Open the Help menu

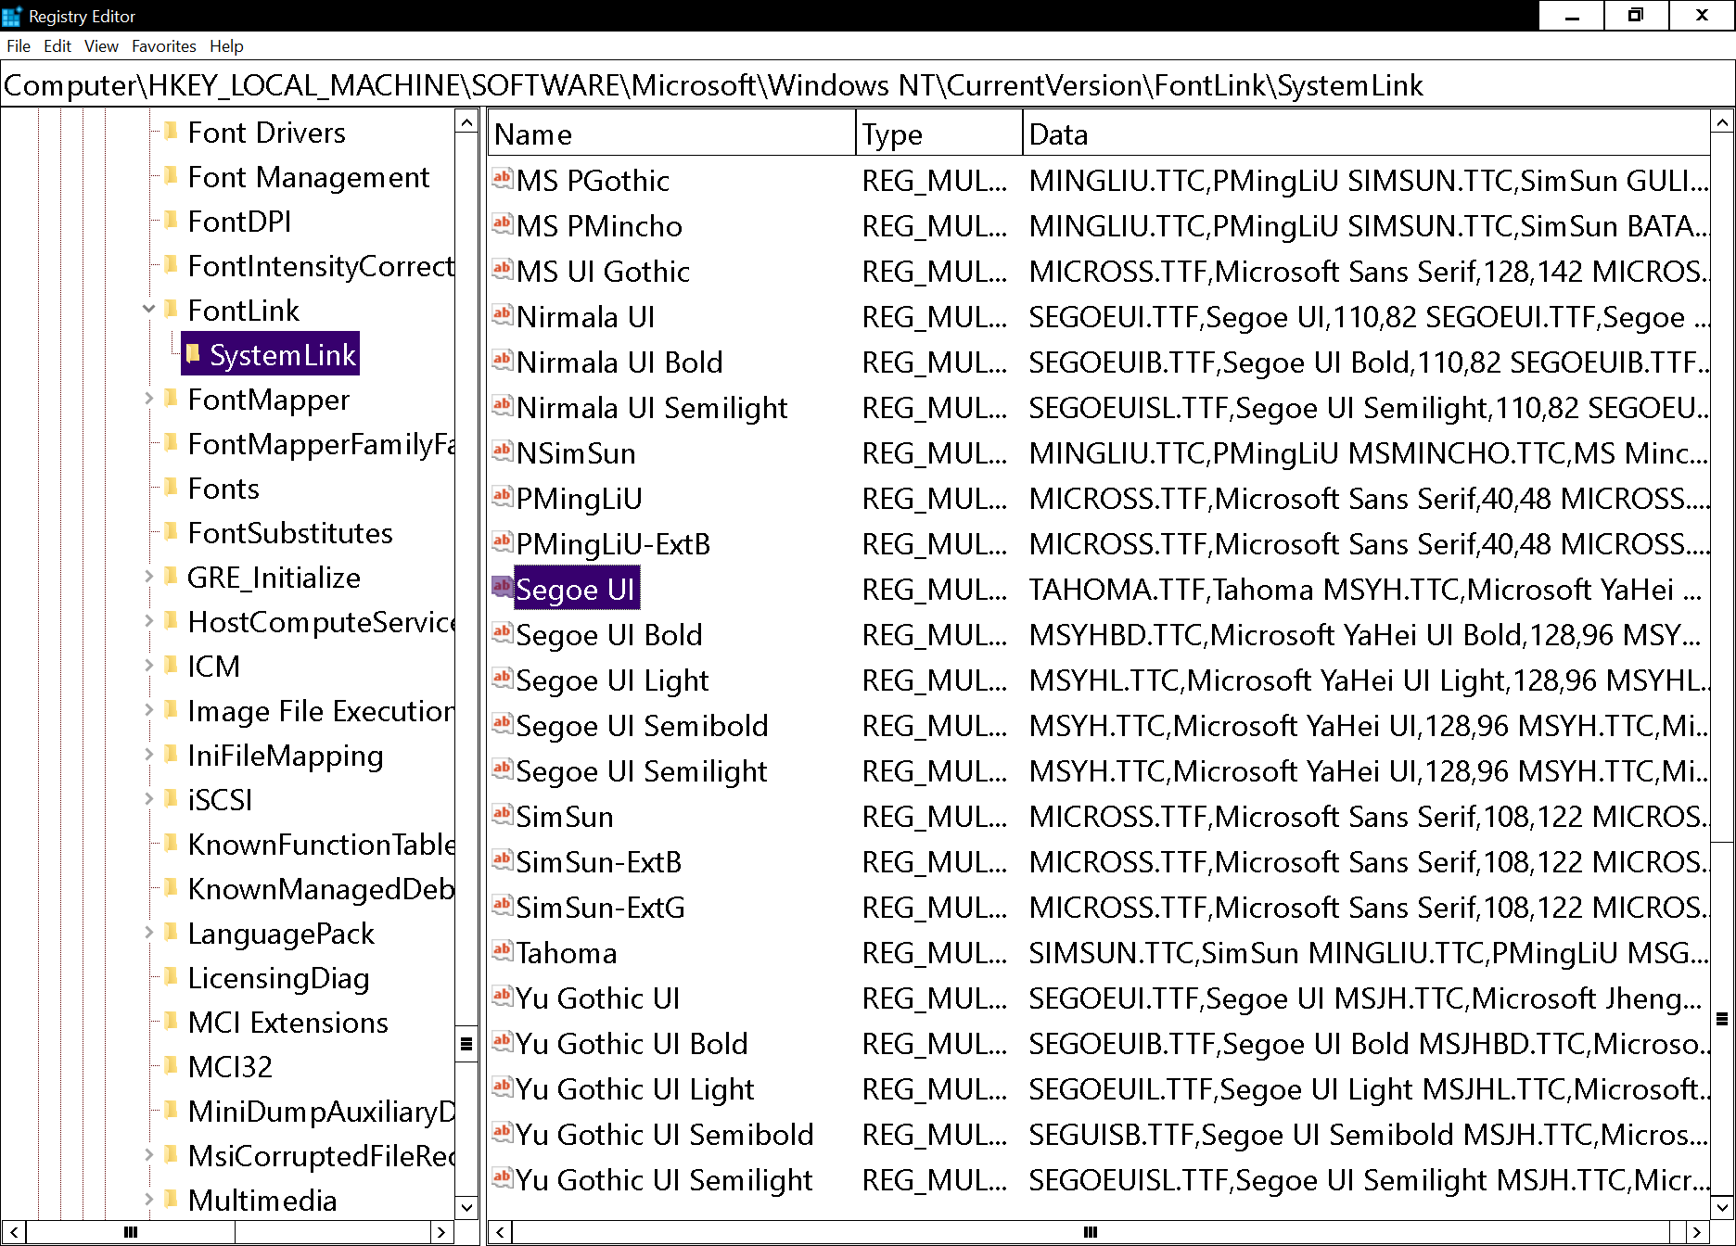(226, 46)
